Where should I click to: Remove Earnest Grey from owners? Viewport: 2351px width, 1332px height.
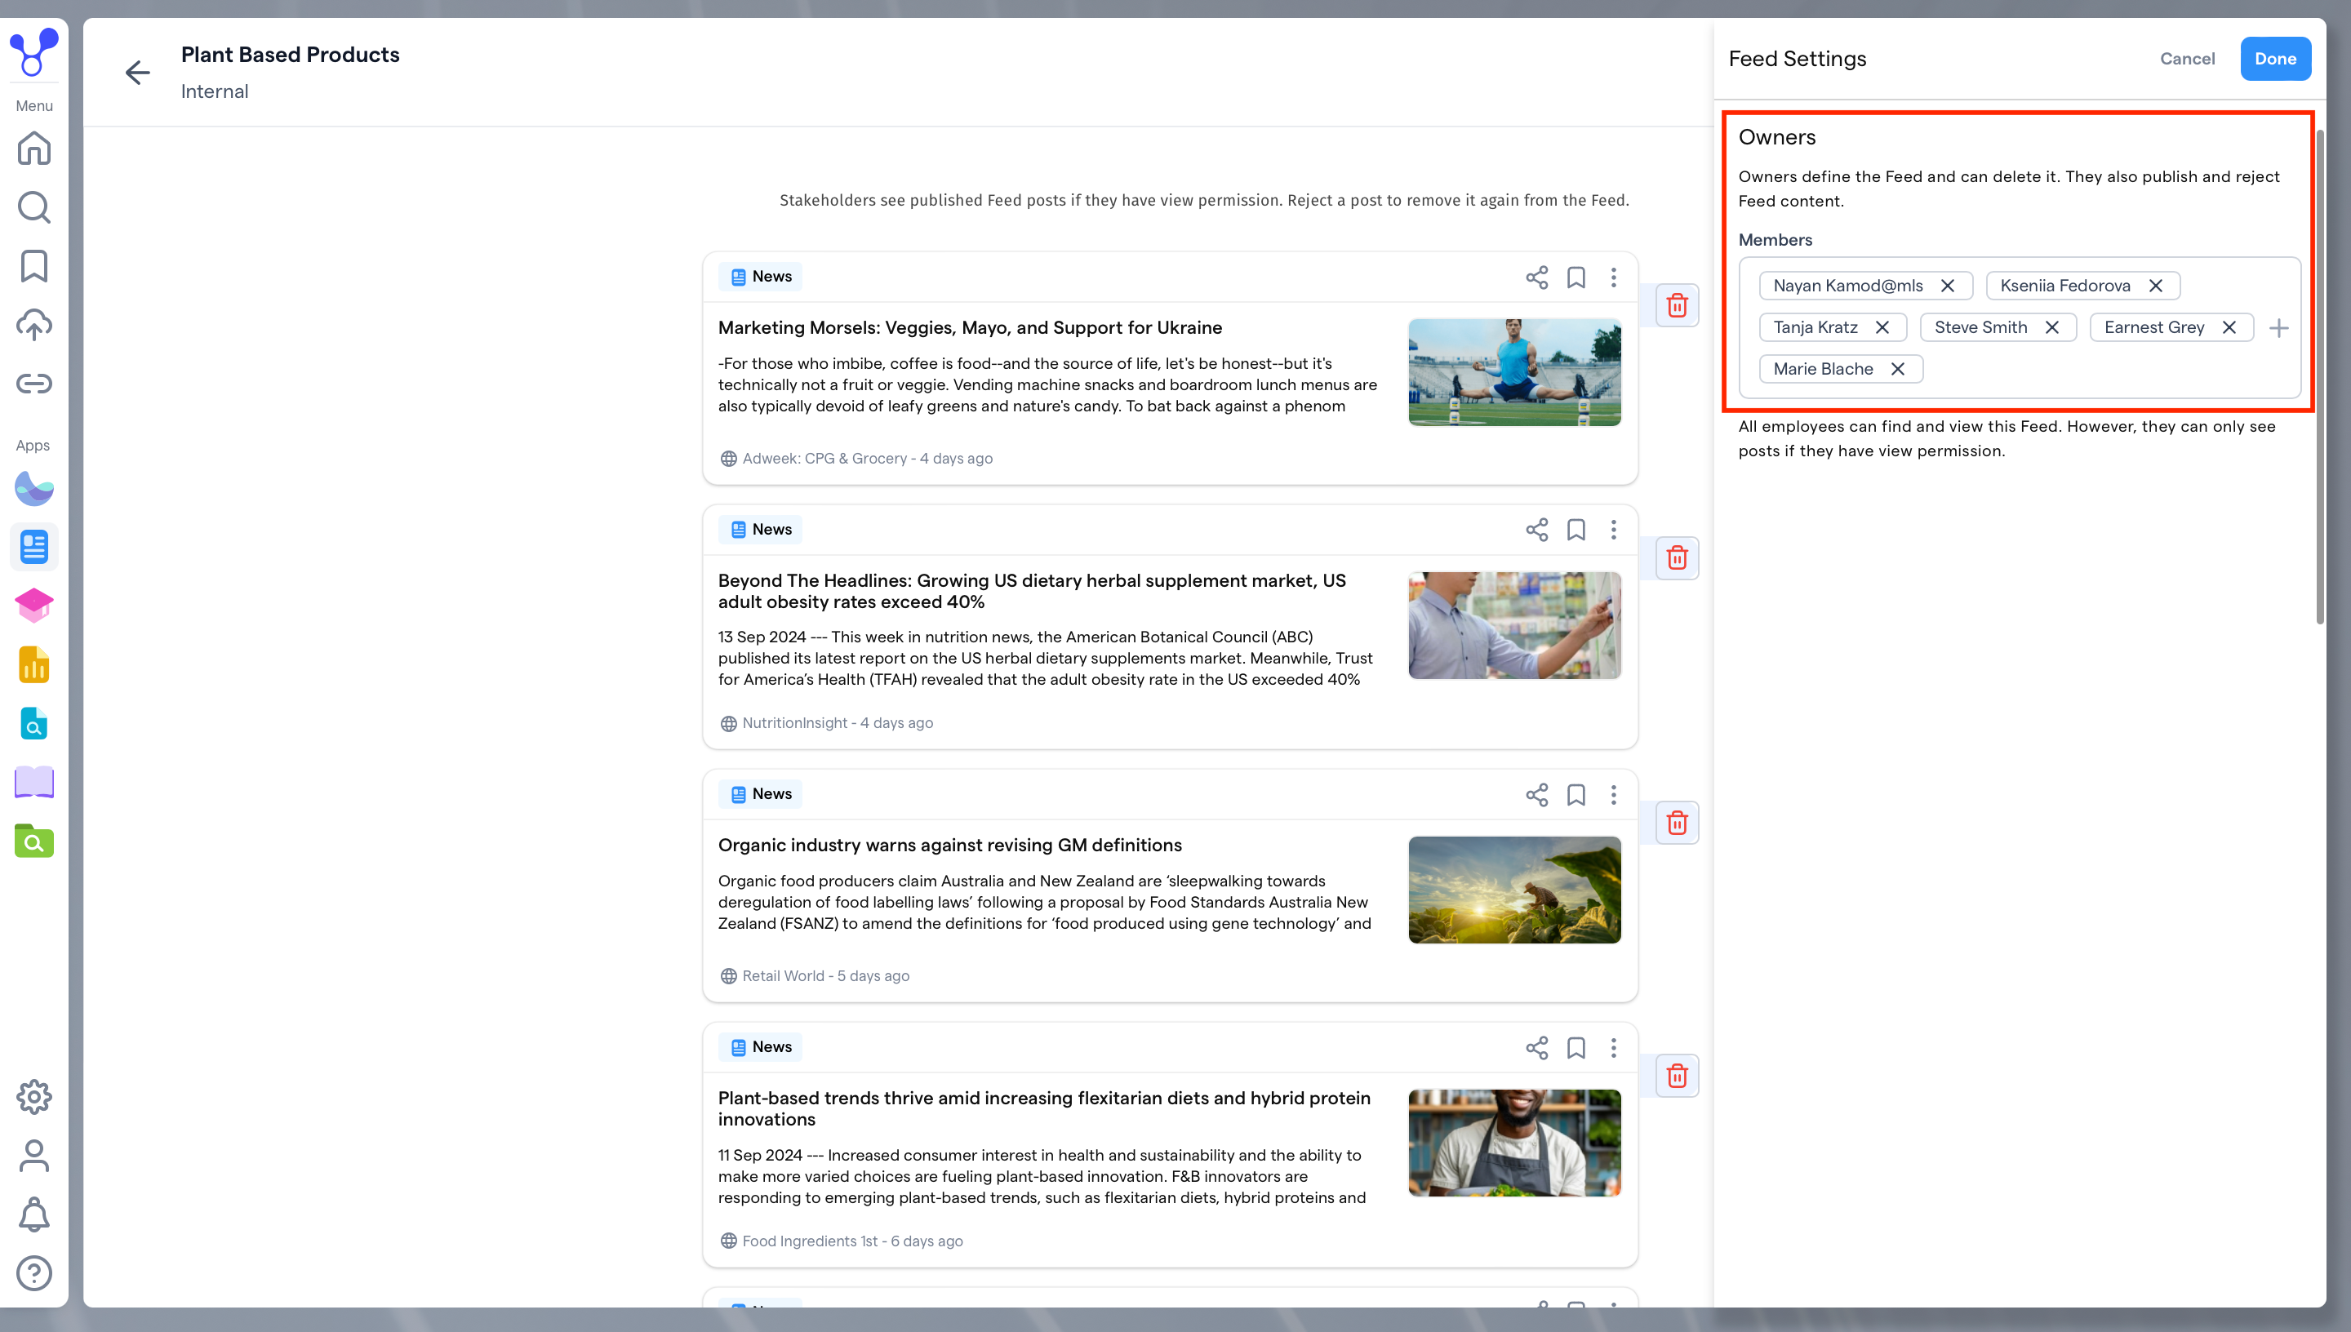click(x=2229, y=327)
